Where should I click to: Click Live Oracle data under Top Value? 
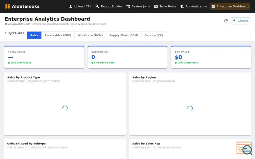coord(186,63)
